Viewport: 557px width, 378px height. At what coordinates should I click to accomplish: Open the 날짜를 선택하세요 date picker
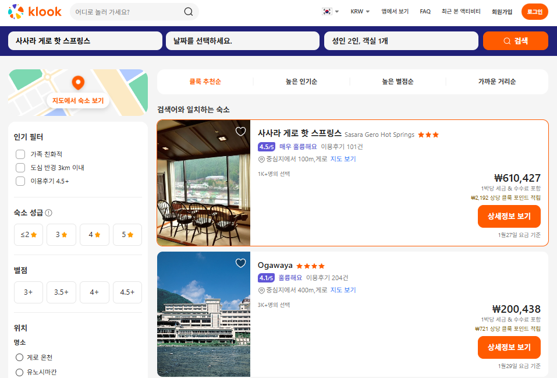click(243, 41)
